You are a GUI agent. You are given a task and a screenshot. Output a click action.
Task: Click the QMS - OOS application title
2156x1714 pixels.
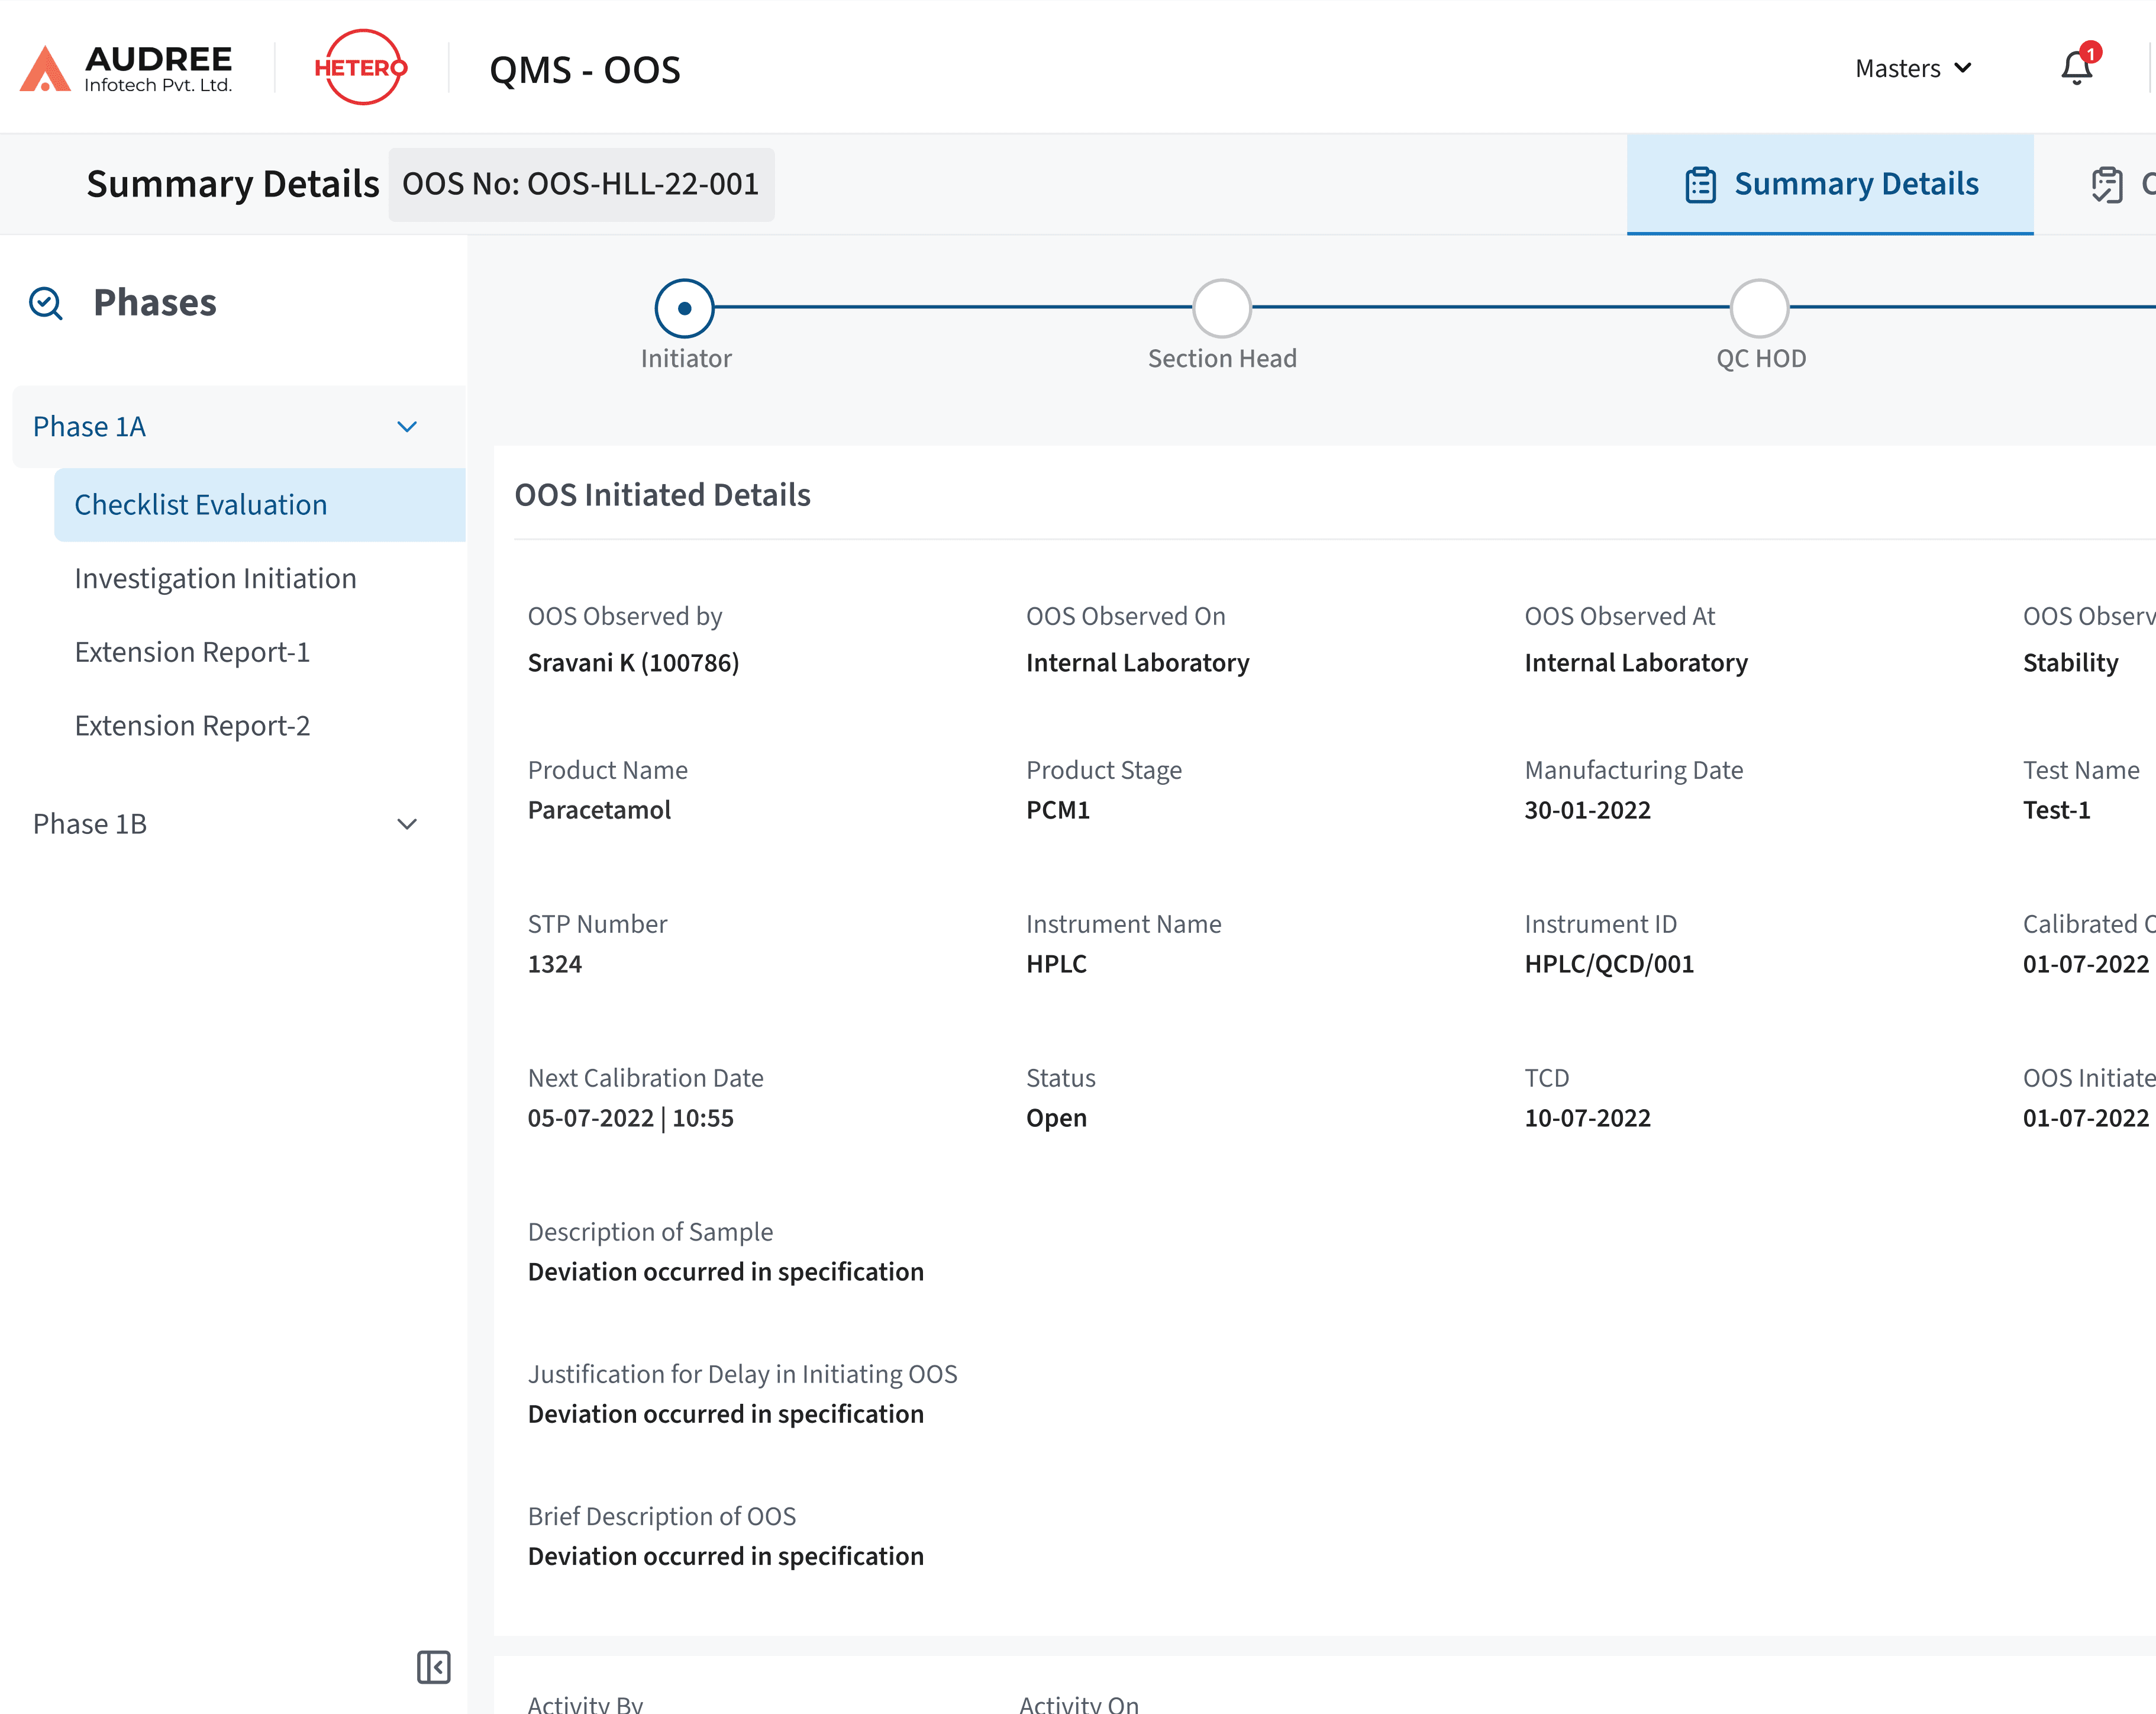[x=584, y=70]
